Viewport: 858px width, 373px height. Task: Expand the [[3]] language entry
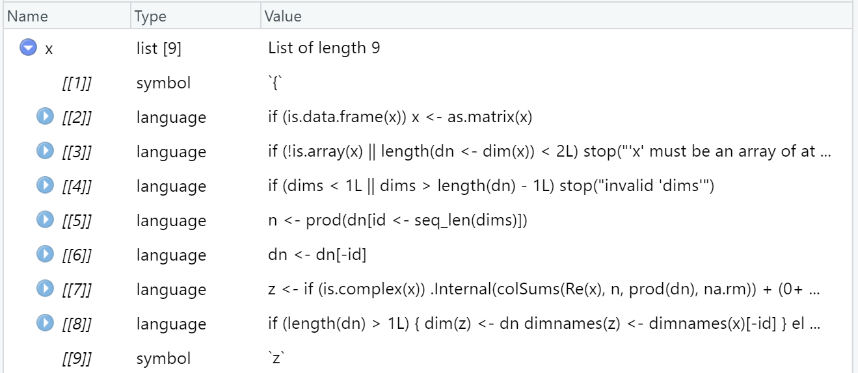click(x=45, y=151)
